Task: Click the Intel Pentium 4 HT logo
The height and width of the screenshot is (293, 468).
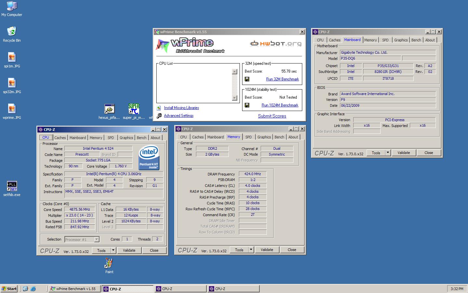Action: (x=149, y=158)
